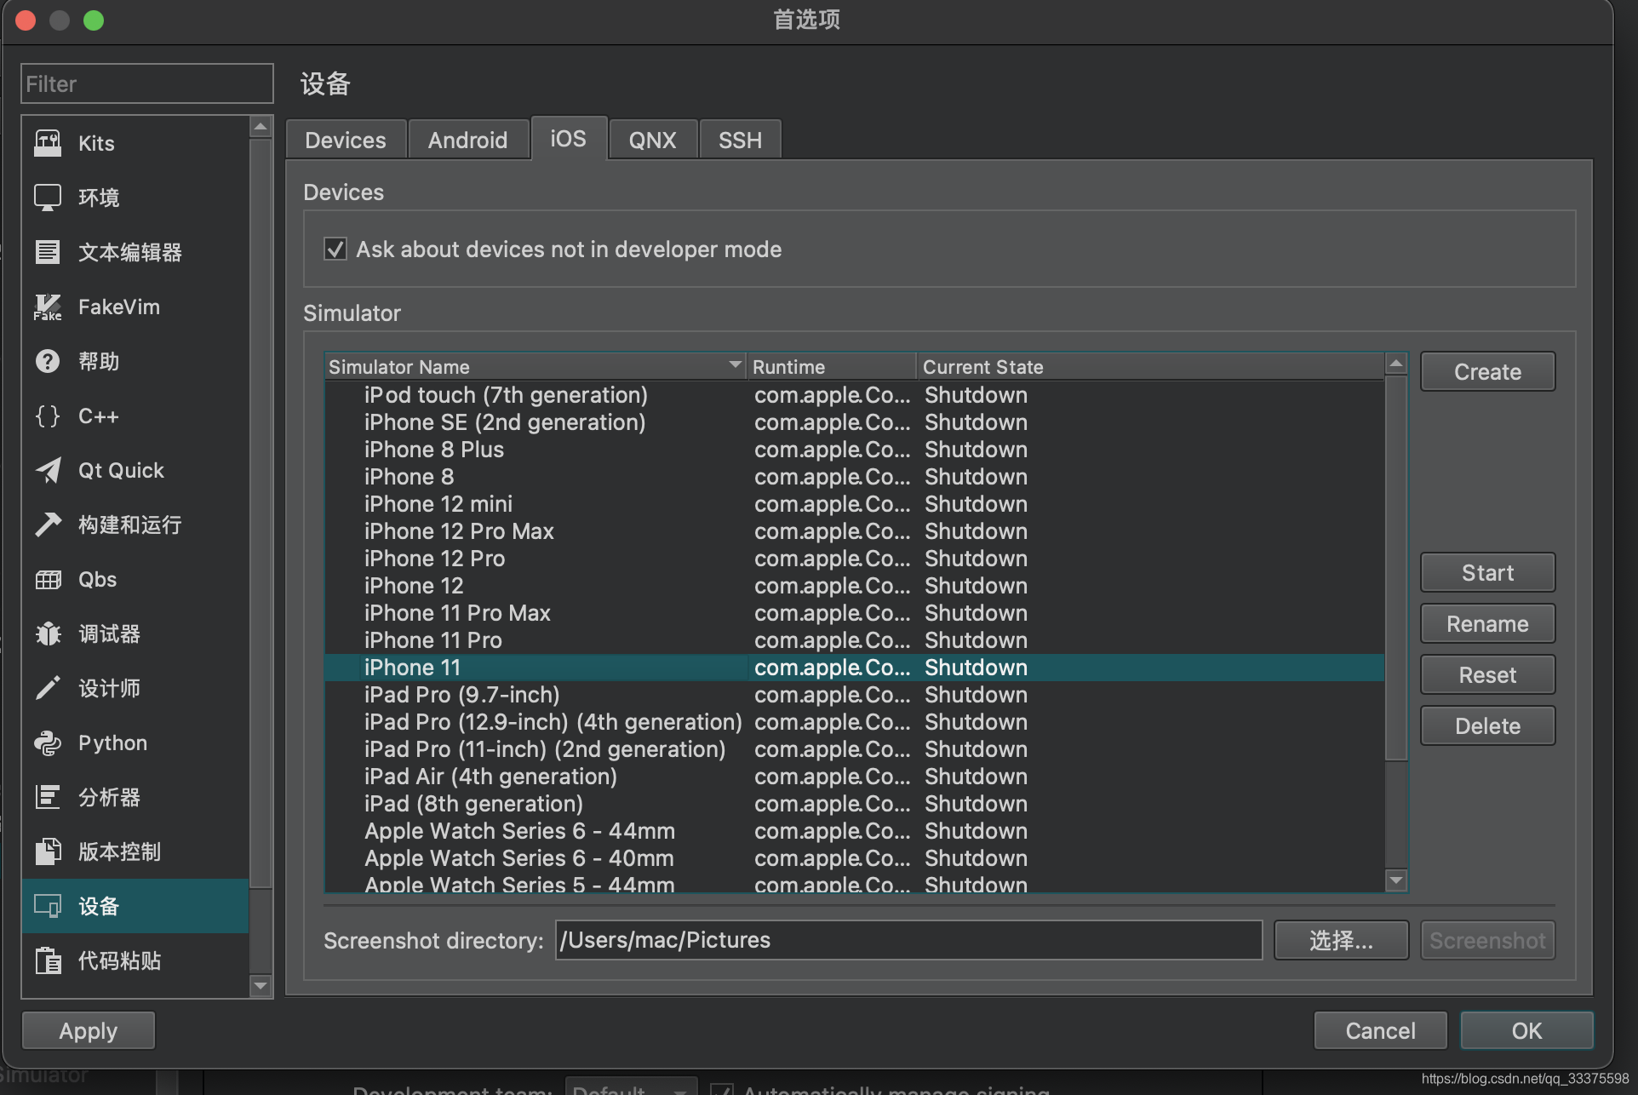1638x1095 pixels.
Task: Open the 文本编辑器 icon in sidebar
Action: [x=48, y=252]
